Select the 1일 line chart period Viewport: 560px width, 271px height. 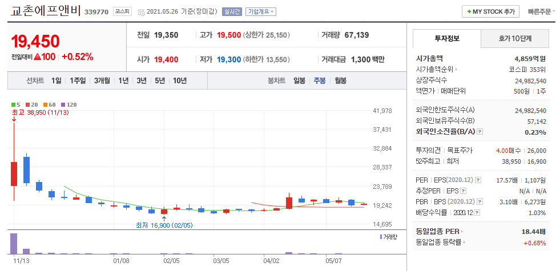pos(56,80)
